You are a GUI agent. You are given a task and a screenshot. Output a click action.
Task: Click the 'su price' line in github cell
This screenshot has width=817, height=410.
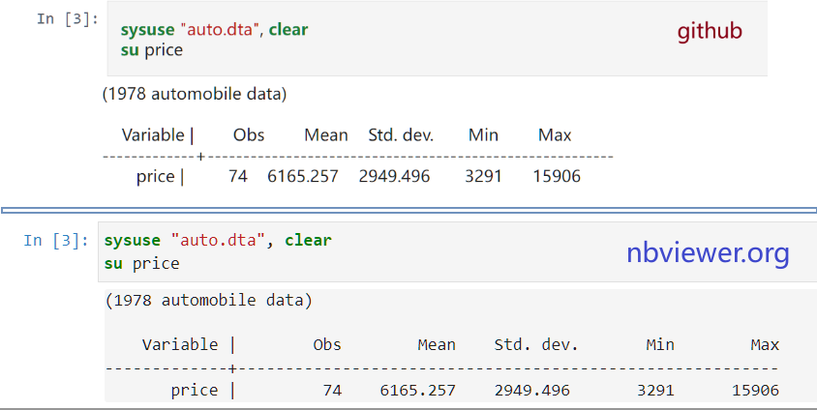(x=151, y=49)
